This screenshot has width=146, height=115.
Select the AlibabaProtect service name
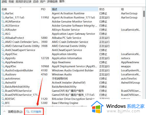pyautogui.click(x=15, y=38)
